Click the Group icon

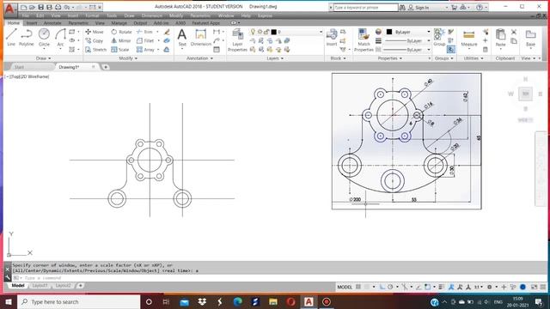439,37
